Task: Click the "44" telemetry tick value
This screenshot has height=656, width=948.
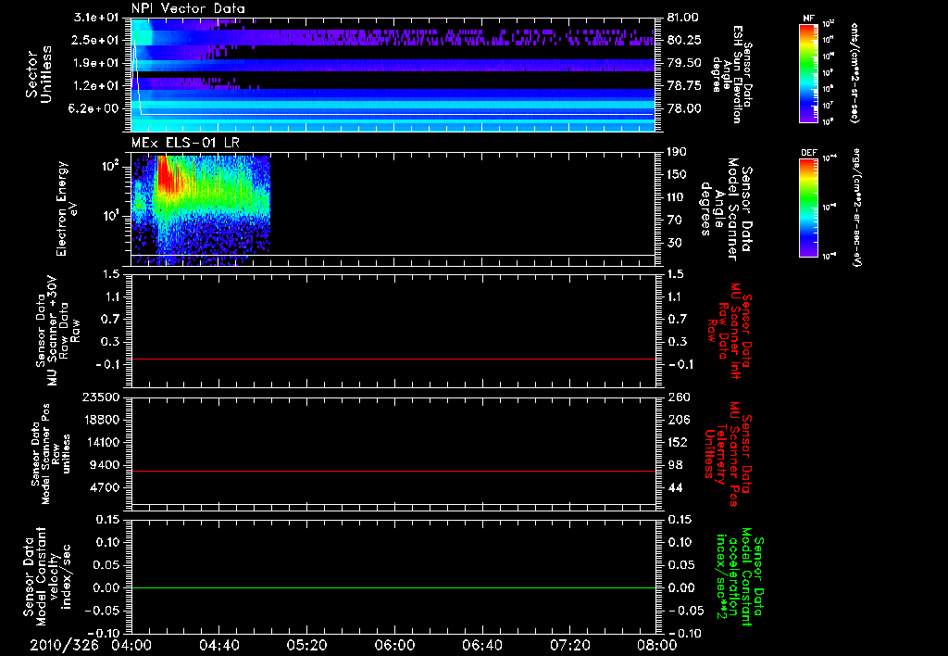Action: click(x=674, y=487)
